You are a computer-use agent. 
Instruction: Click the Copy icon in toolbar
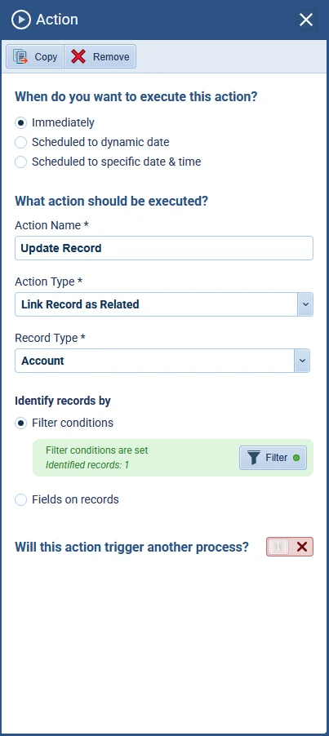(20, 57)
